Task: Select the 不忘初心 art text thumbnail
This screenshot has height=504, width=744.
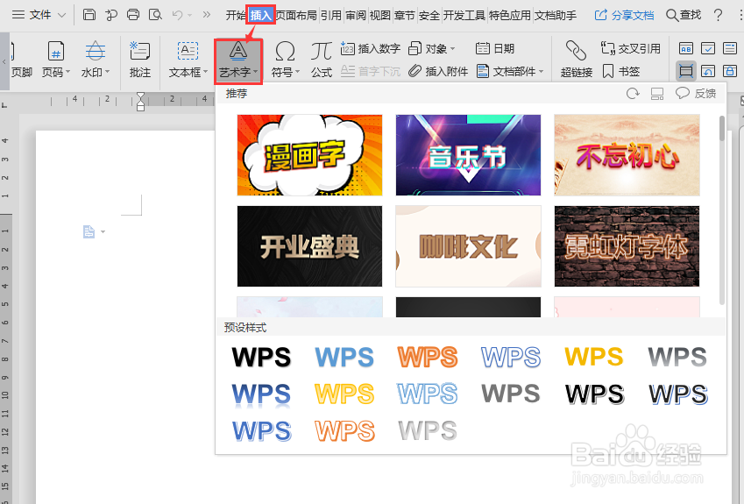Action: click(627, 155)
